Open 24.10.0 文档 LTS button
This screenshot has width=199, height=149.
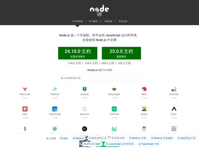coord(78,53)
